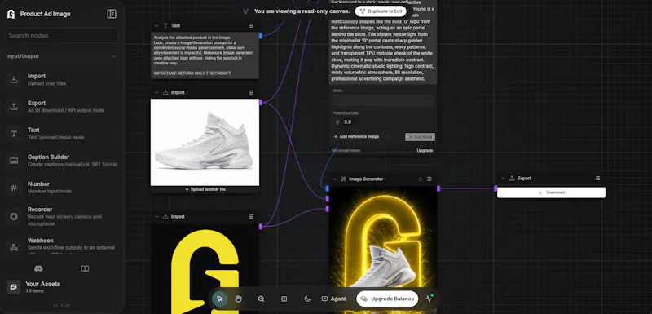
Task: Collapse the Image Generator node chevron
Action: pos(335,179)
